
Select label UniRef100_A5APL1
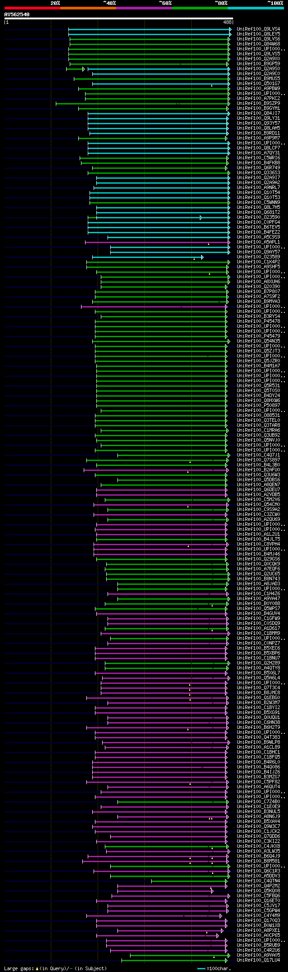point(258,242)
